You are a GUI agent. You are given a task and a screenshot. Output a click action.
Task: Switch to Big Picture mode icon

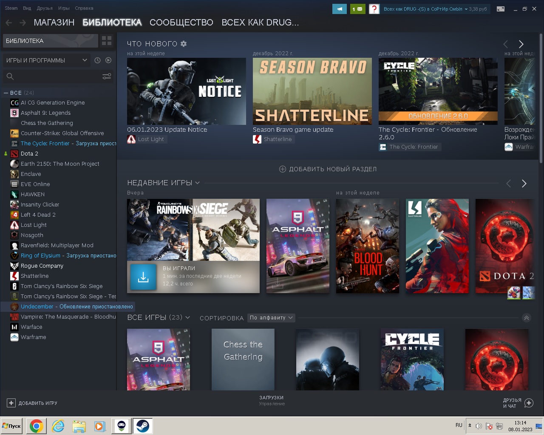coord(501,9)
